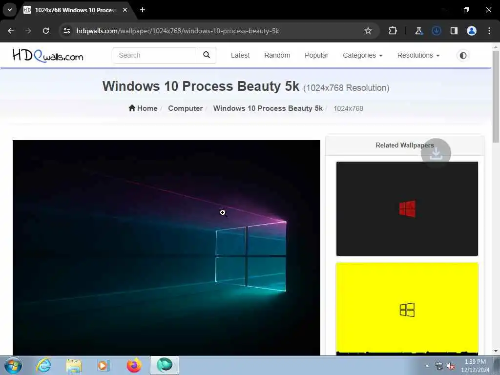Open the browser extensions puzzle icon
500x375 pixels.
(393, 31)
